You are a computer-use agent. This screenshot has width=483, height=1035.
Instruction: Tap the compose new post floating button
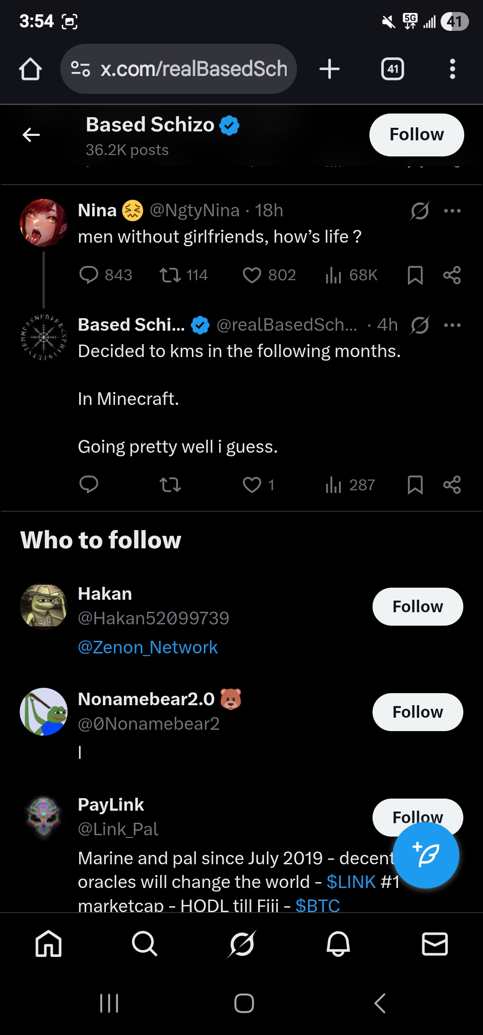(426, 855)
